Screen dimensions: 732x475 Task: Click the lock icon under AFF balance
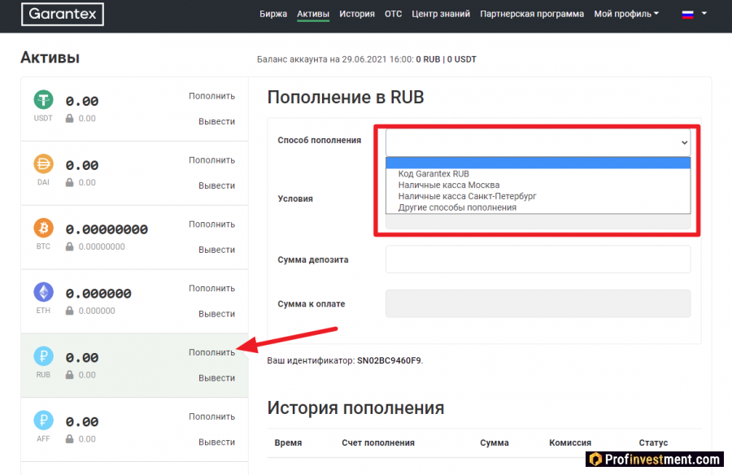70,438
